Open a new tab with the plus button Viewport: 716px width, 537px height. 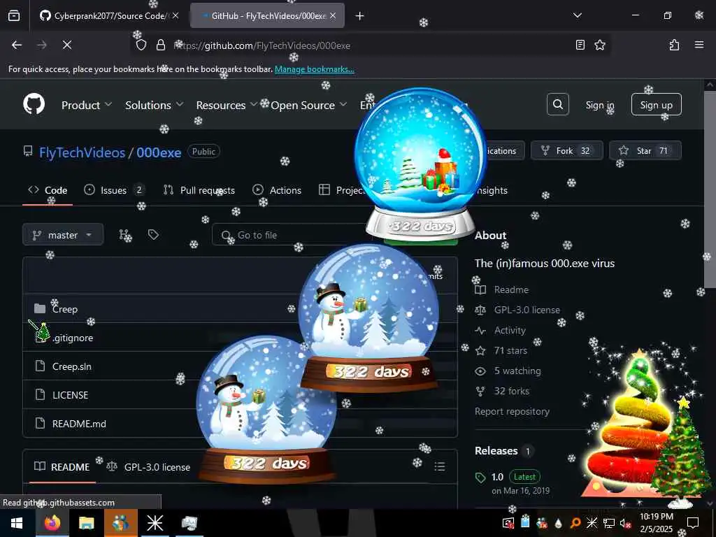coord(360,16)
